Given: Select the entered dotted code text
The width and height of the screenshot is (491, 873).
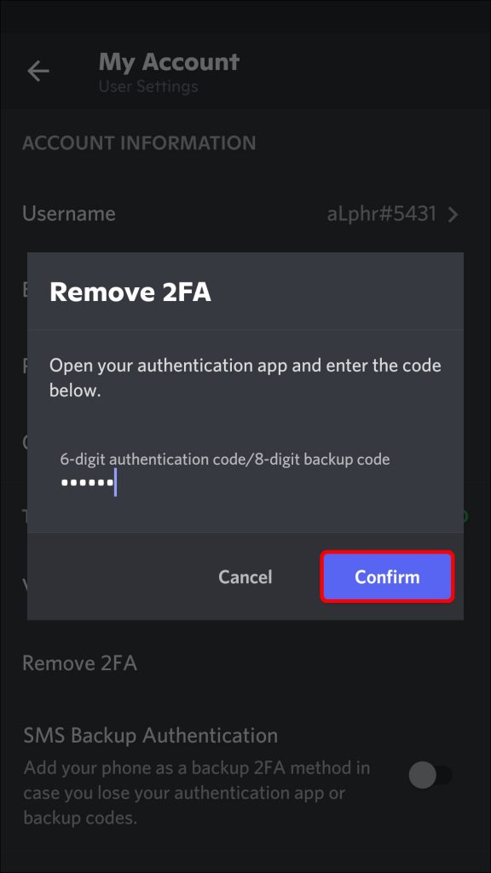Looking at the screenshot, I should point(85,482).
